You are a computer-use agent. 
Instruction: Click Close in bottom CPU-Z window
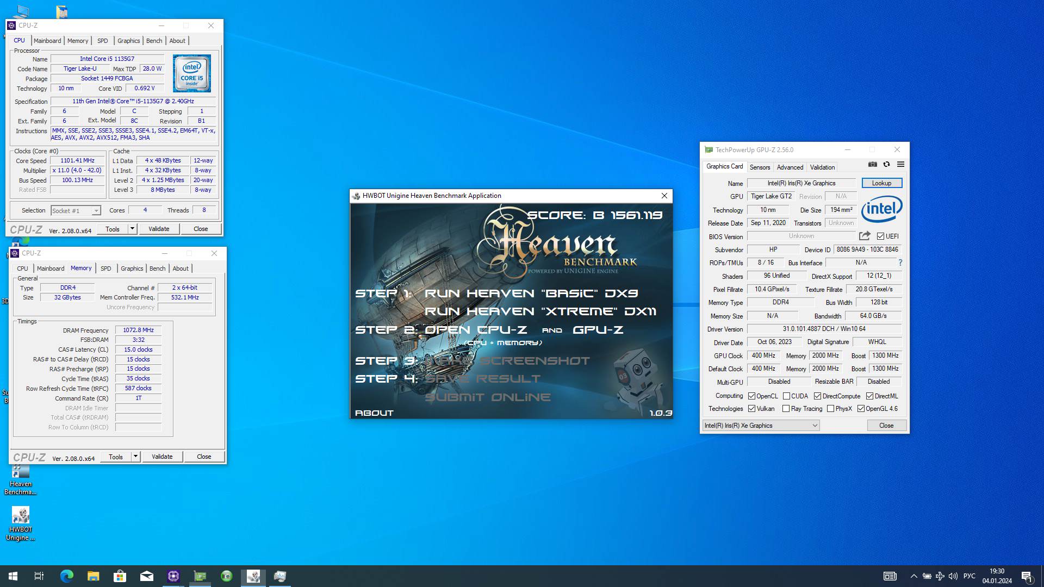[204, 457]
